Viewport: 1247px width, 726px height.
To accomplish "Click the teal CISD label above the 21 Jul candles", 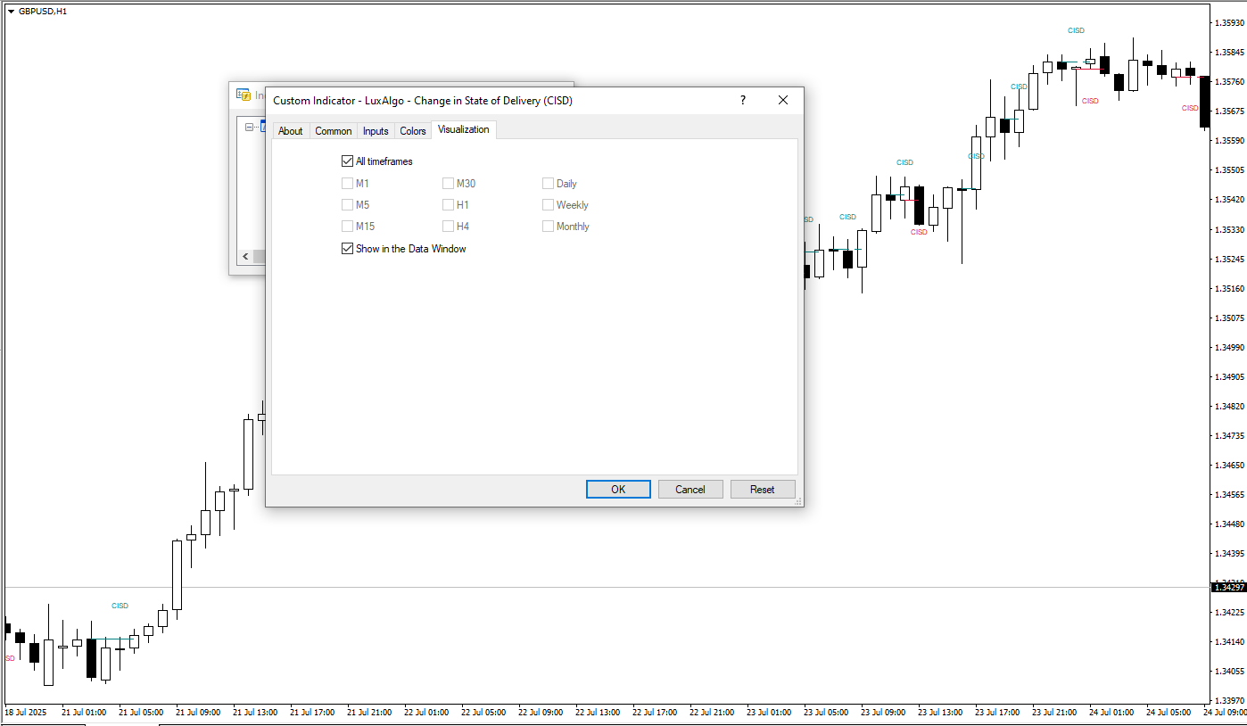I will 120,606.
